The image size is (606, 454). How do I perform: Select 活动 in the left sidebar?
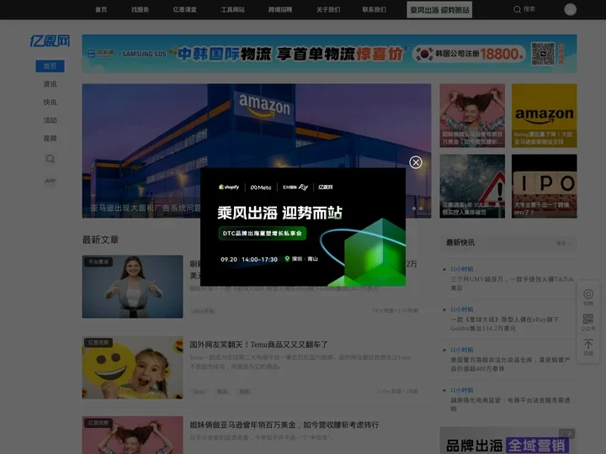click(x=50, y=120)
